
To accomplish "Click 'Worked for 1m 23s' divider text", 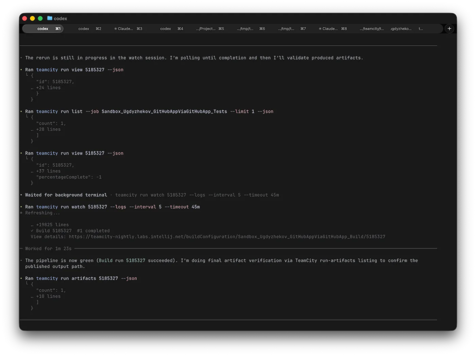I will 48,249.
